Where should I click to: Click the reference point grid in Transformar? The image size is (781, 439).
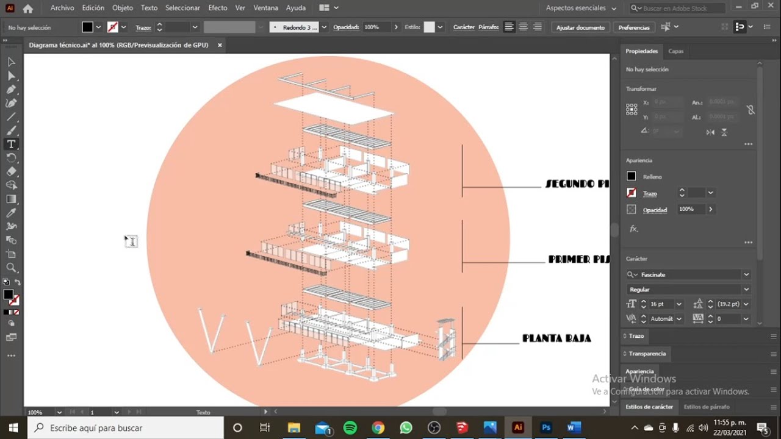632,110
